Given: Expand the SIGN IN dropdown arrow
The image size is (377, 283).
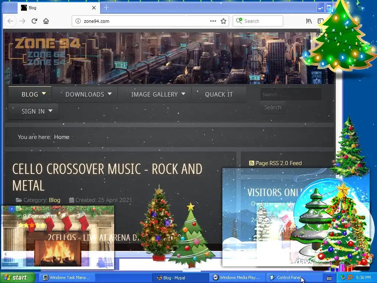Looking at the screenshot, I should tap(50, 111).
